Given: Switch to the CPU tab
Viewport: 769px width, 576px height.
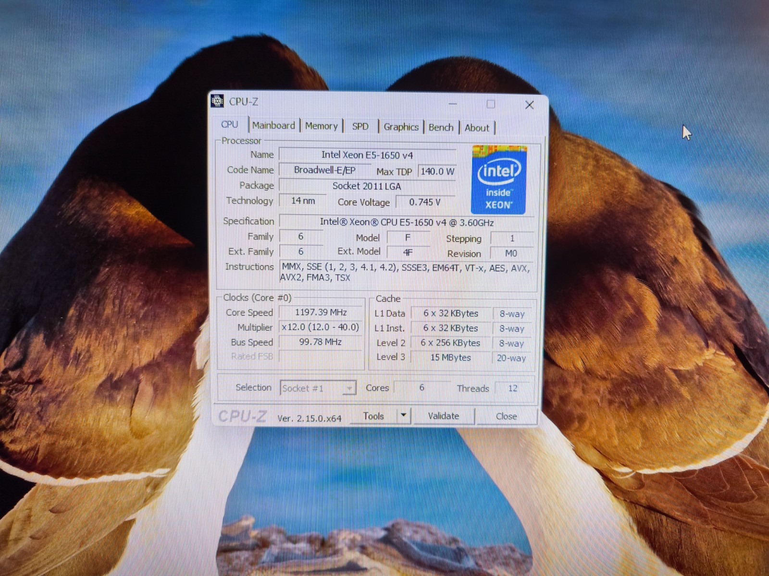Looking at the screenshot, I should click(230, 124).
